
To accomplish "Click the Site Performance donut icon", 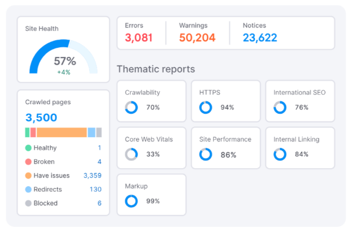I will pos(205,154).
